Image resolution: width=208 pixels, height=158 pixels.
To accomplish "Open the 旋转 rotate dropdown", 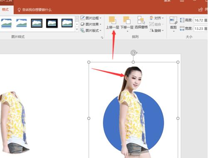I will coord(157,30).
